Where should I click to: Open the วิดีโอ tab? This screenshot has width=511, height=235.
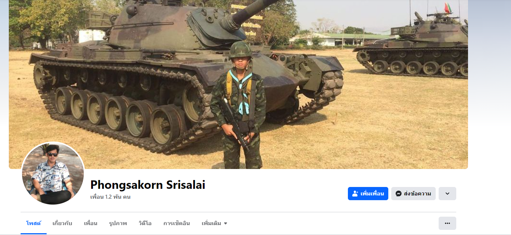(145, 223)
